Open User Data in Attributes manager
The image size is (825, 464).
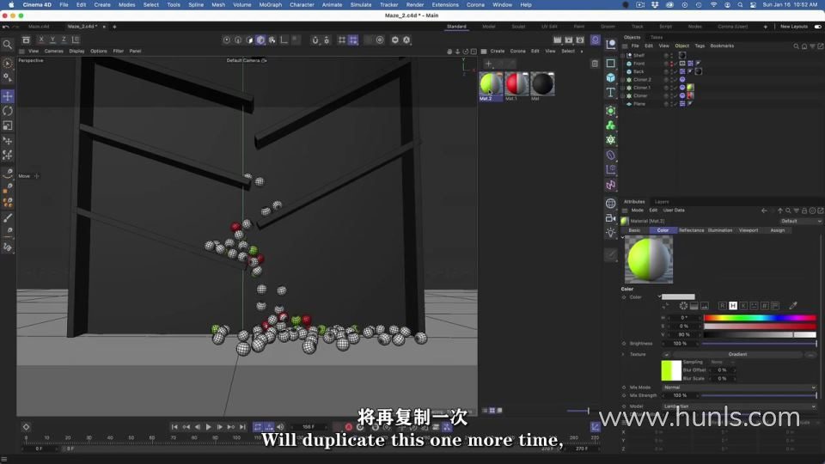(x=674, y=211)
